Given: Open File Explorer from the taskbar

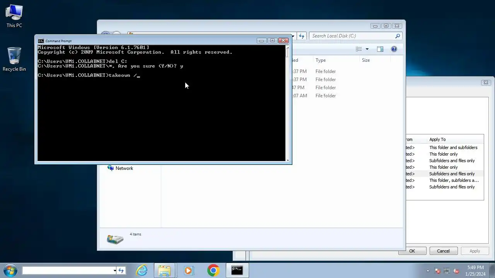Looking at the screenshot, I should point(164,270).
